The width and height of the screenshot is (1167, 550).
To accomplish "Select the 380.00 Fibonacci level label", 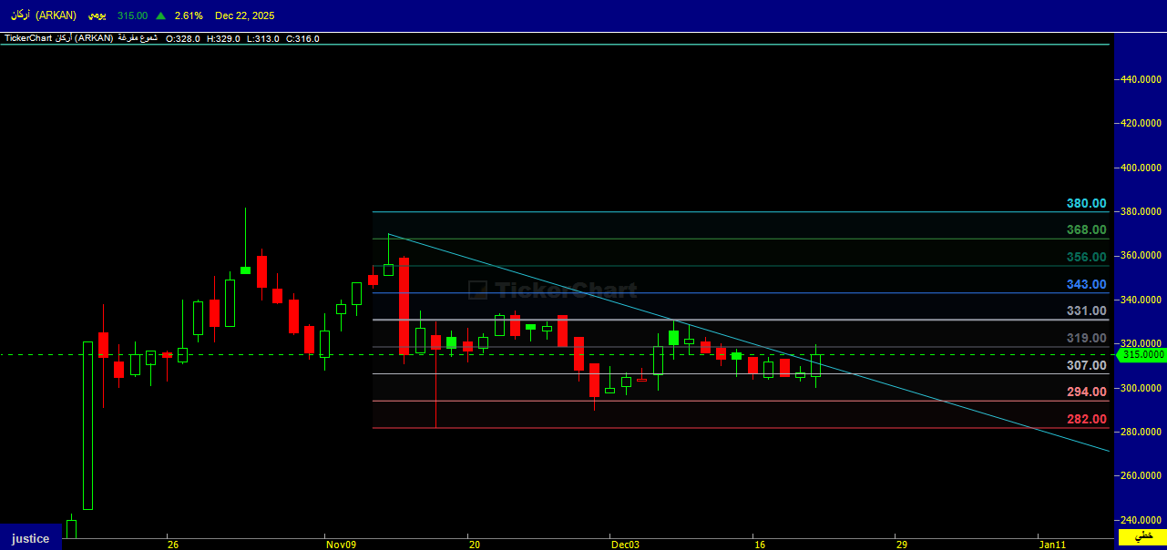I will (x=1086, y=203).
